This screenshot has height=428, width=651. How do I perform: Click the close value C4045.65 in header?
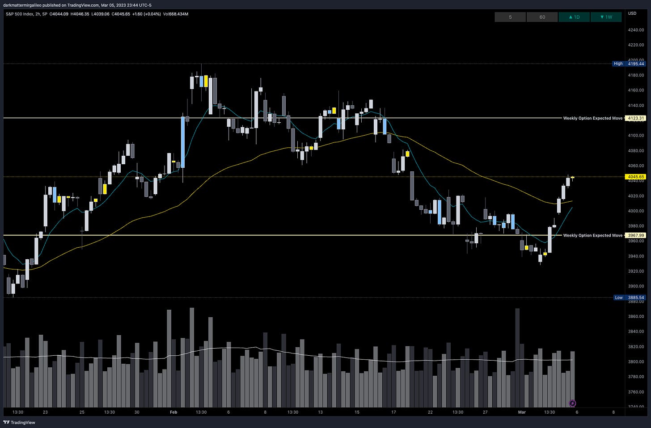coord(122,14)
